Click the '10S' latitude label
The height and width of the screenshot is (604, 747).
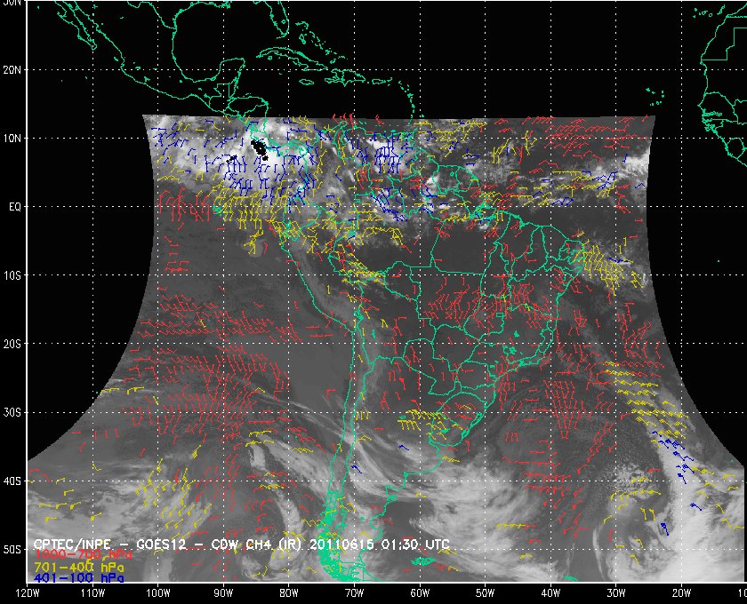coord(12,275)
